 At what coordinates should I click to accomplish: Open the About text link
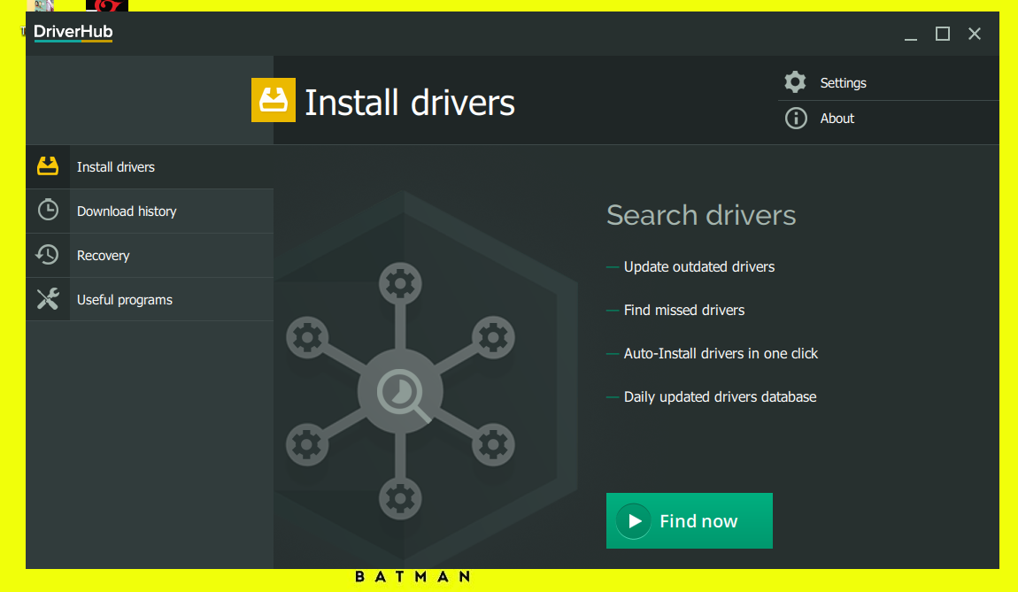tap(837, 119)
